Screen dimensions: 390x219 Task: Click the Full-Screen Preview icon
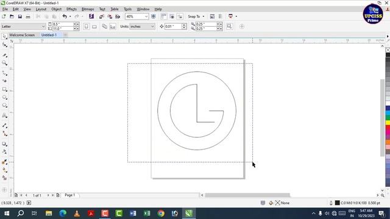click(154, 16)
